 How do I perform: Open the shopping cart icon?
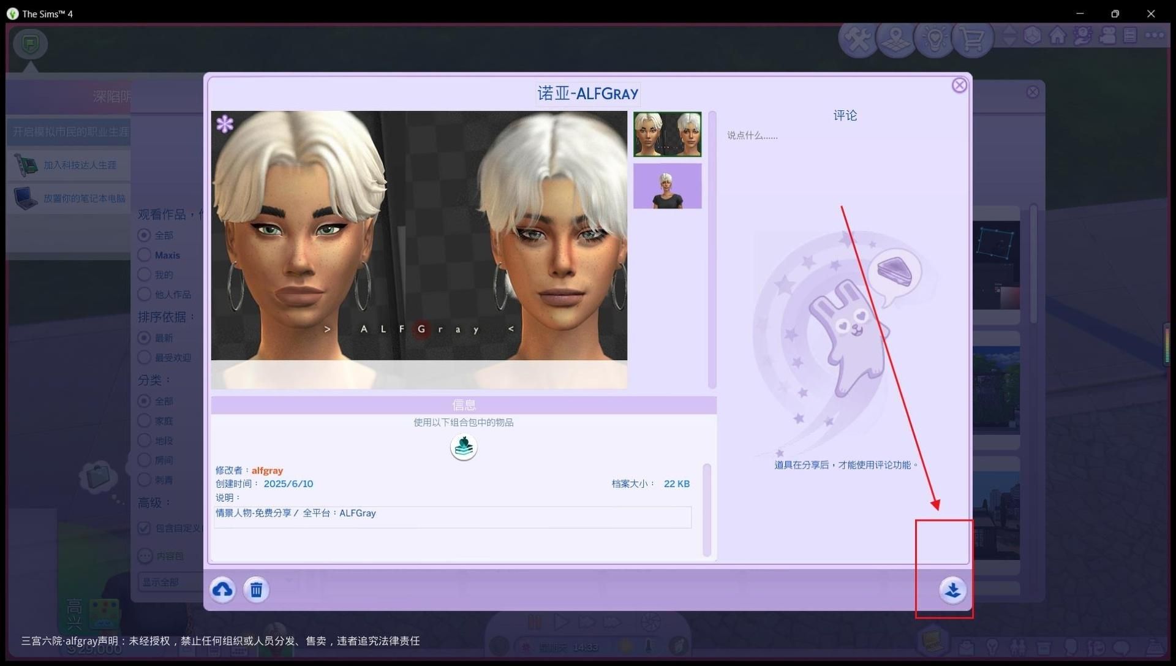point(972,39)
